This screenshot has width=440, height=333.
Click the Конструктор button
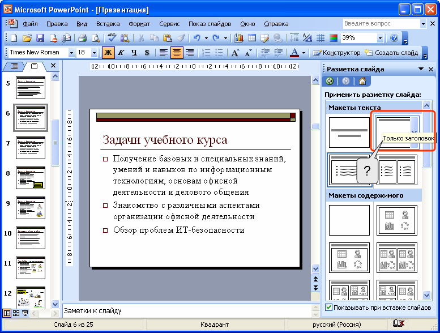(337, 53)
